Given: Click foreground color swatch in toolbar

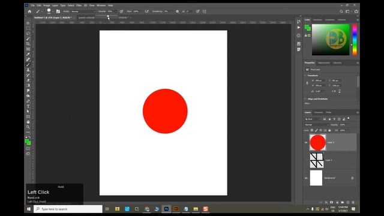Looking at the screenshot, I should pos(27,142).
